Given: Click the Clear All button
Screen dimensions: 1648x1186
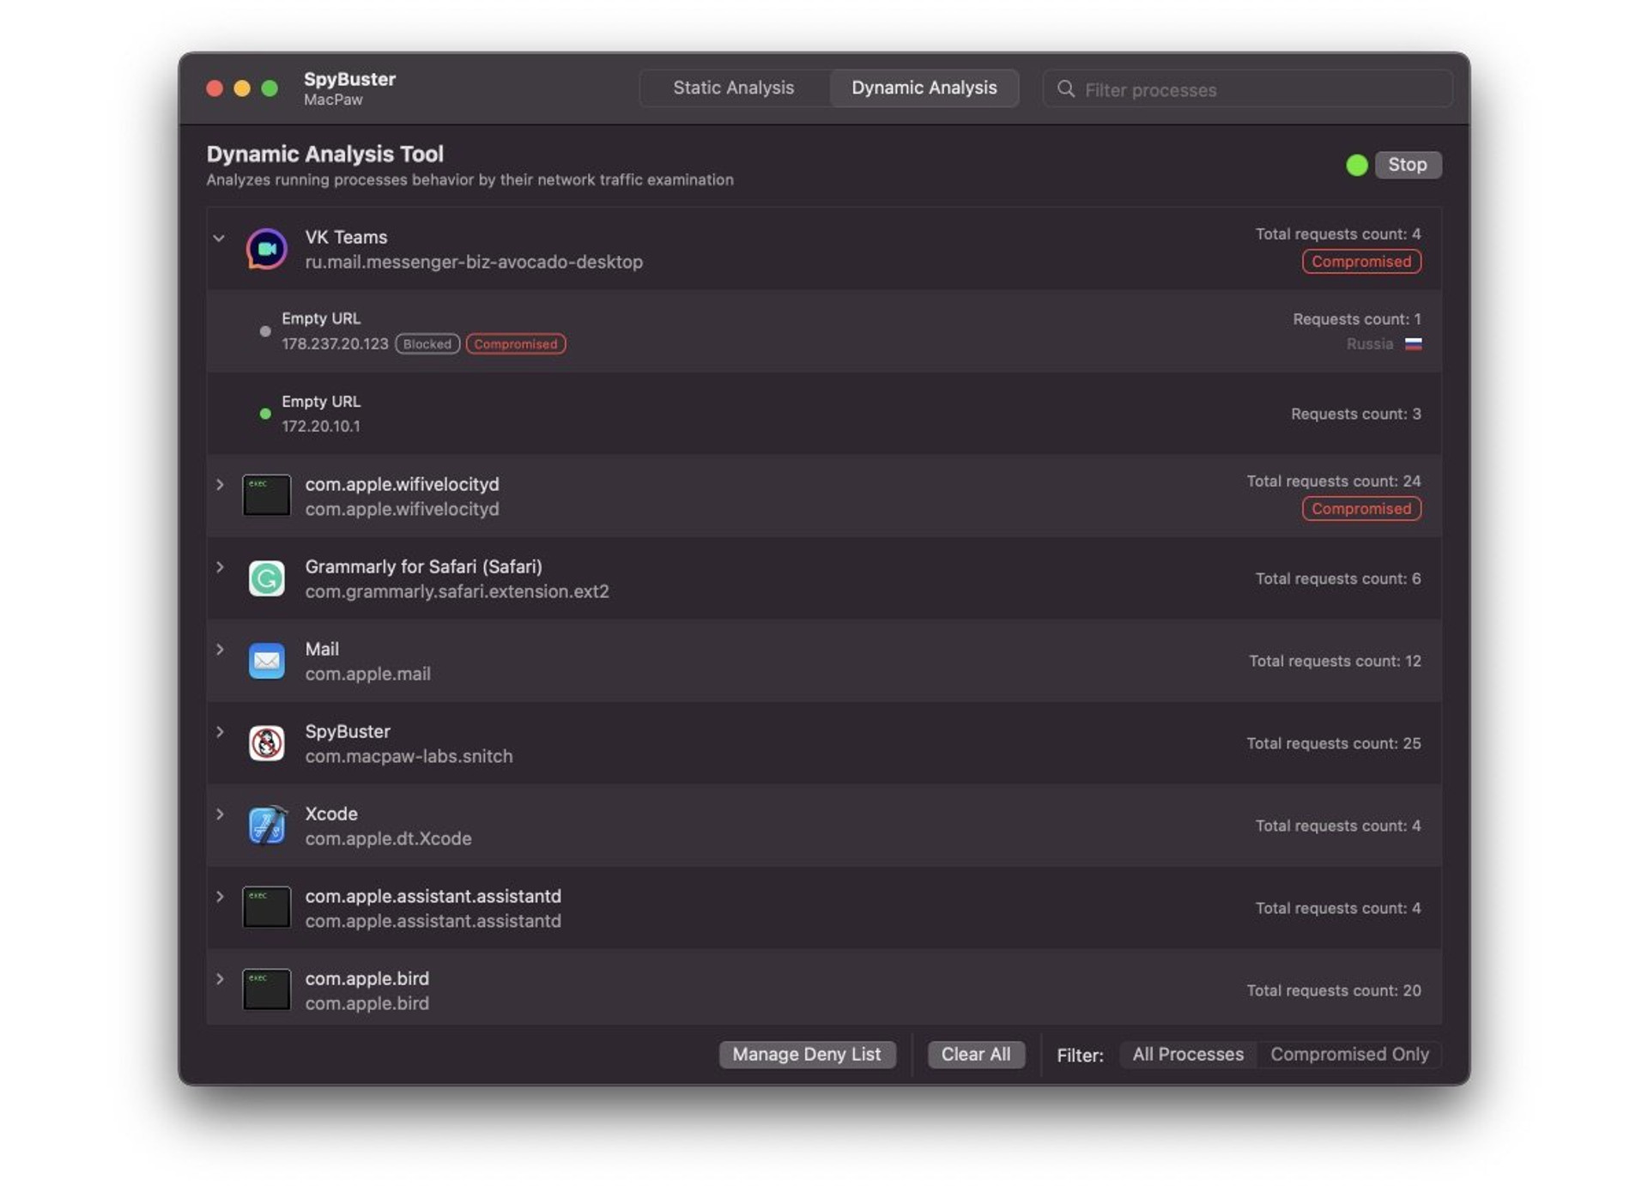Looking at the screenshot, I should pyautogui.click(x=976, y=1054).
